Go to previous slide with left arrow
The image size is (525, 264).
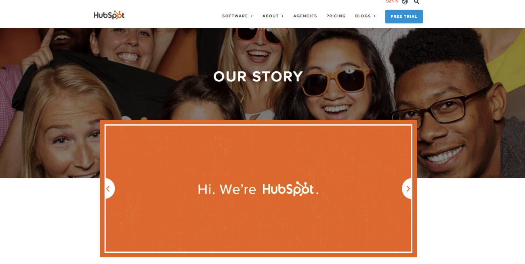[x=108, y=188]
